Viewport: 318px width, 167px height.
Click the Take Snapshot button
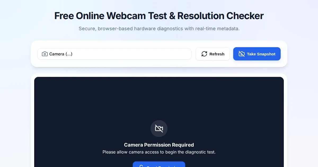click(257, 54)
